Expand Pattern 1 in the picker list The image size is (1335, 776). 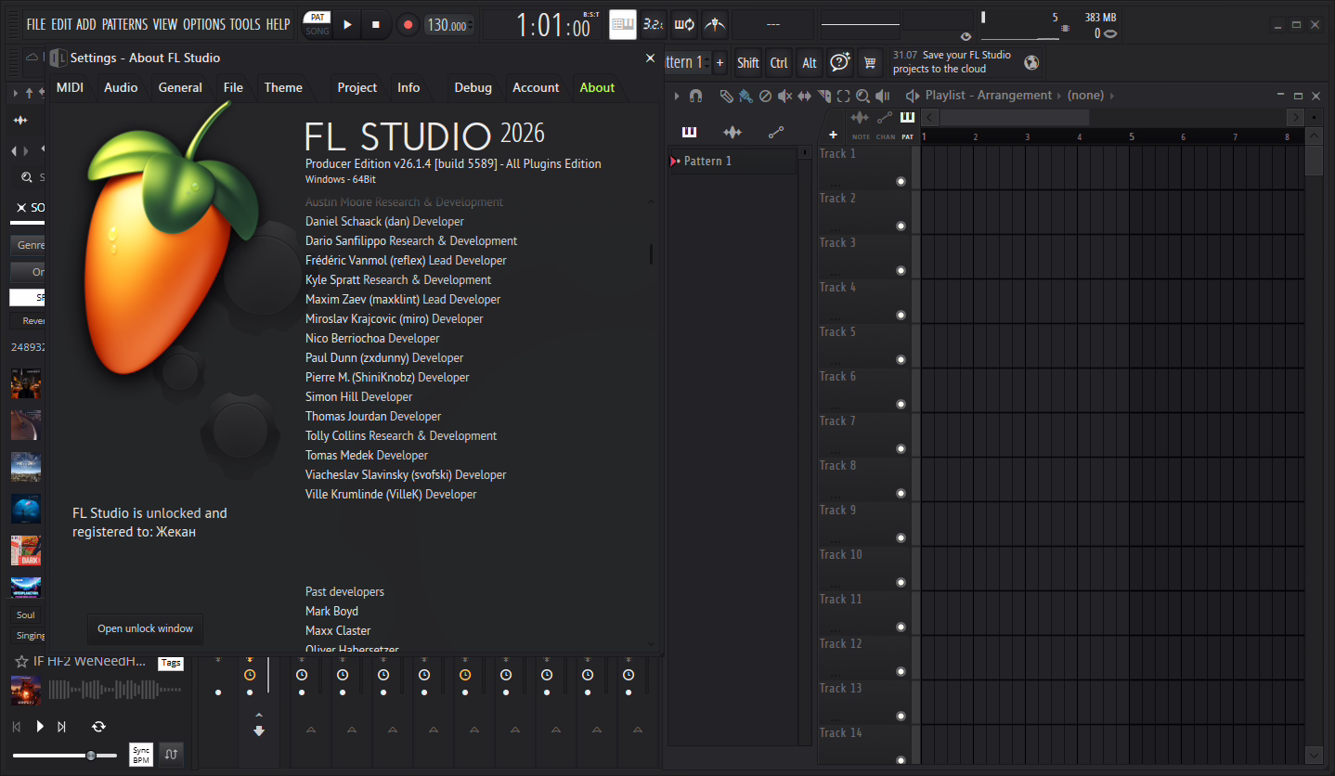tap(676, 162)
